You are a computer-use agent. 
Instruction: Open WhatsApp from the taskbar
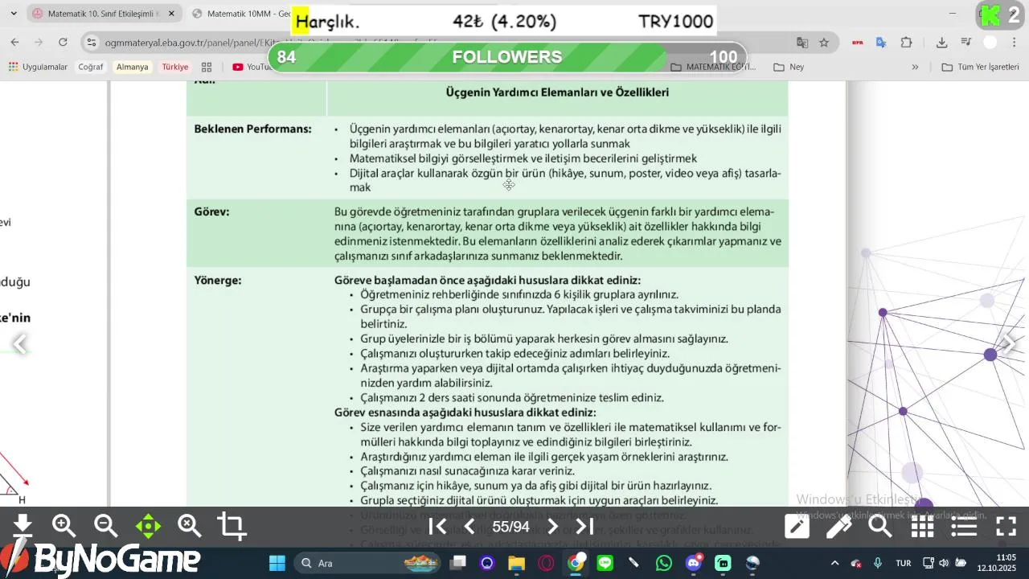point(664,563)
